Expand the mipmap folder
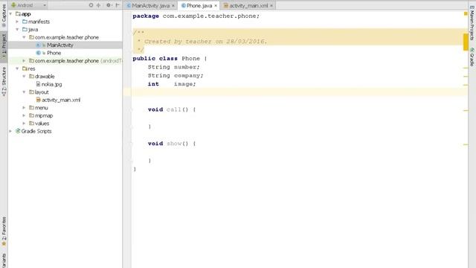Viewport: 476px width, 268px height. 24,116
